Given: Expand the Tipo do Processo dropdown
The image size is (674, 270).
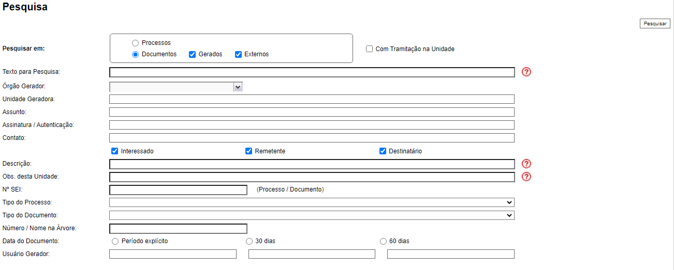Looking at the screenshot, I should coord(312,202).
